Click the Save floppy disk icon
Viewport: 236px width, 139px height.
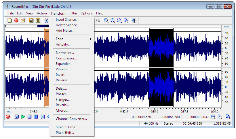31,20
